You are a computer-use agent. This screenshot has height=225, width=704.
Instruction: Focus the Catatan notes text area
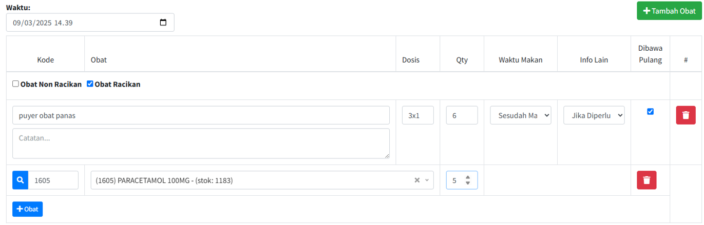pos(201,144)
